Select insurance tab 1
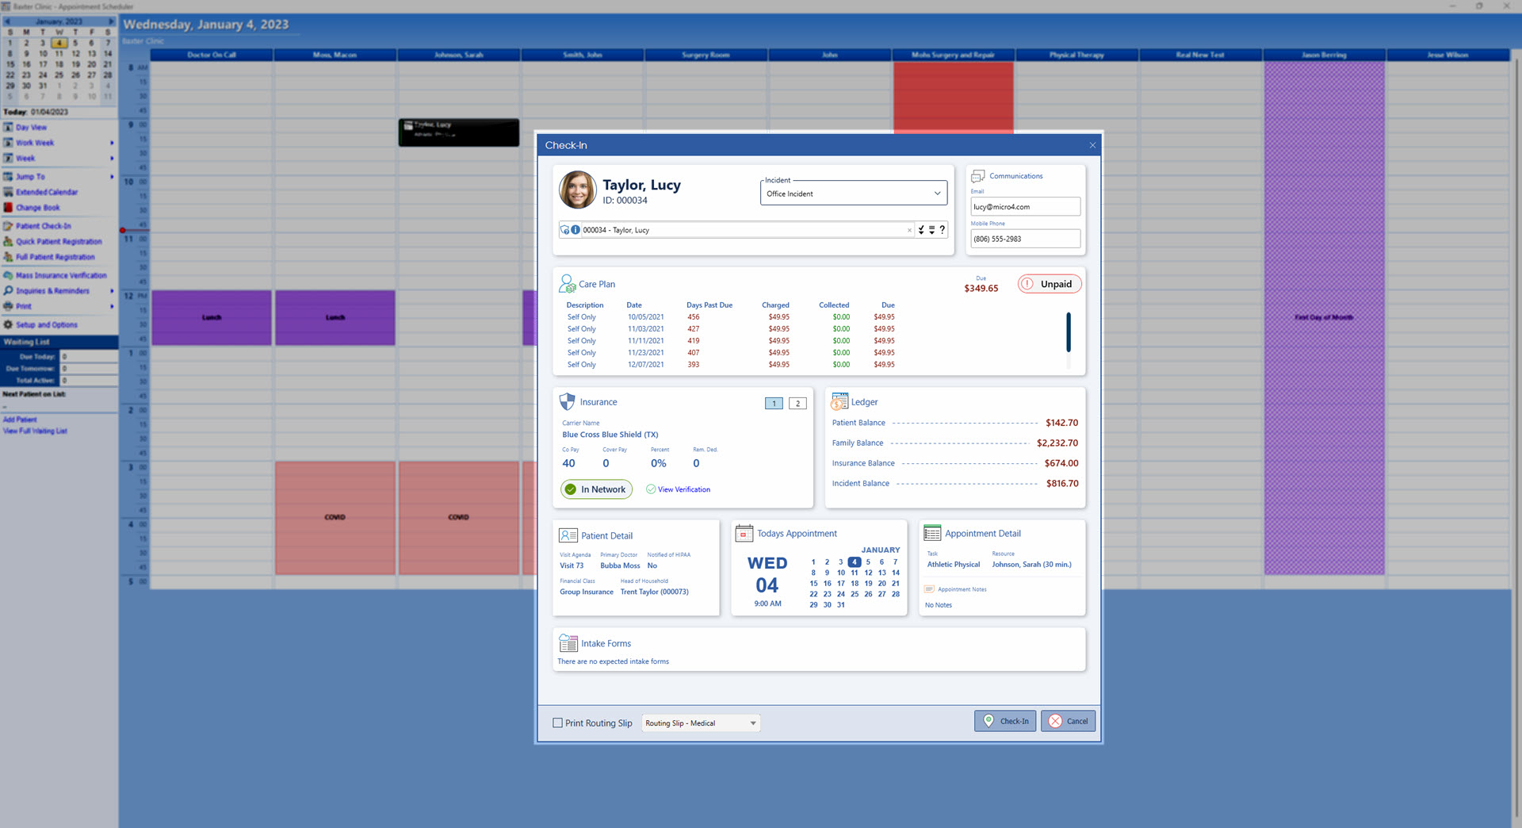1522x828 pixels. pyautogui.click(x=774, y=404)
